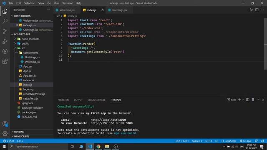
Task: Open editor More Actions ellipsis
Action: [x=262, y=10]
